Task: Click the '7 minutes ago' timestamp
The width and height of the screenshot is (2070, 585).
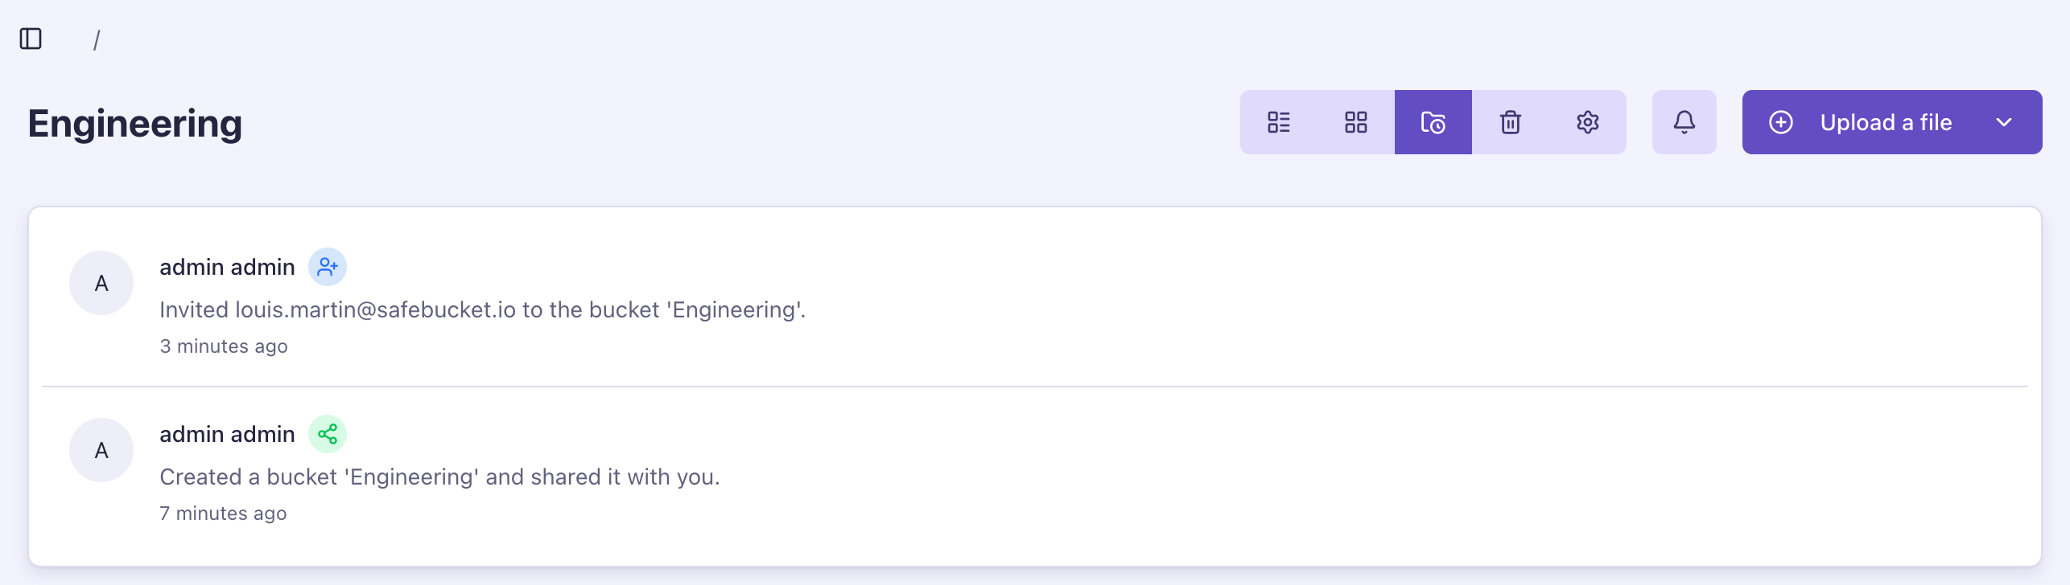Action: pos(223,513)
